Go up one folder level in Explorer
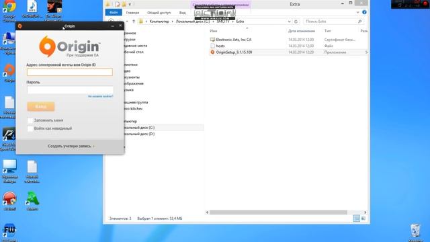The image size is (430, 242). coord(134,22)
